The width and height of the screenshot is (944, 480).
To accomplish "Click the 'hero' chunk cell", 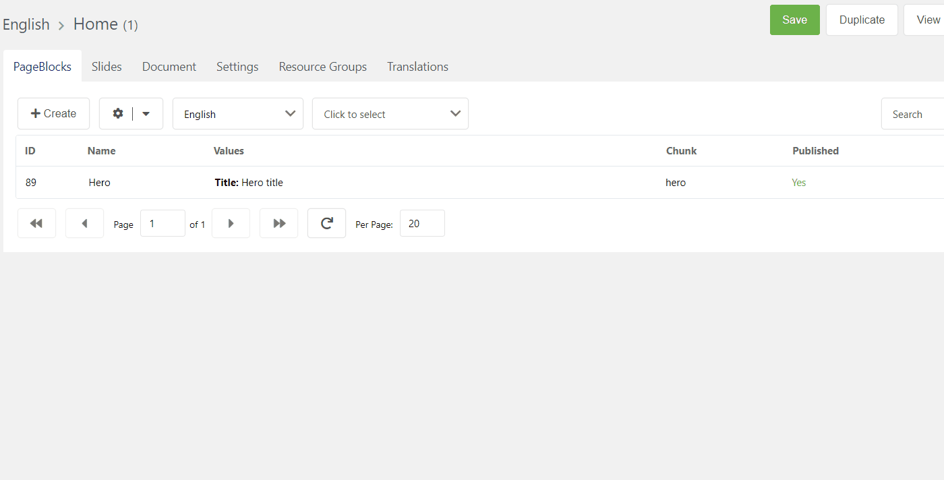I will tap(676, 183).
